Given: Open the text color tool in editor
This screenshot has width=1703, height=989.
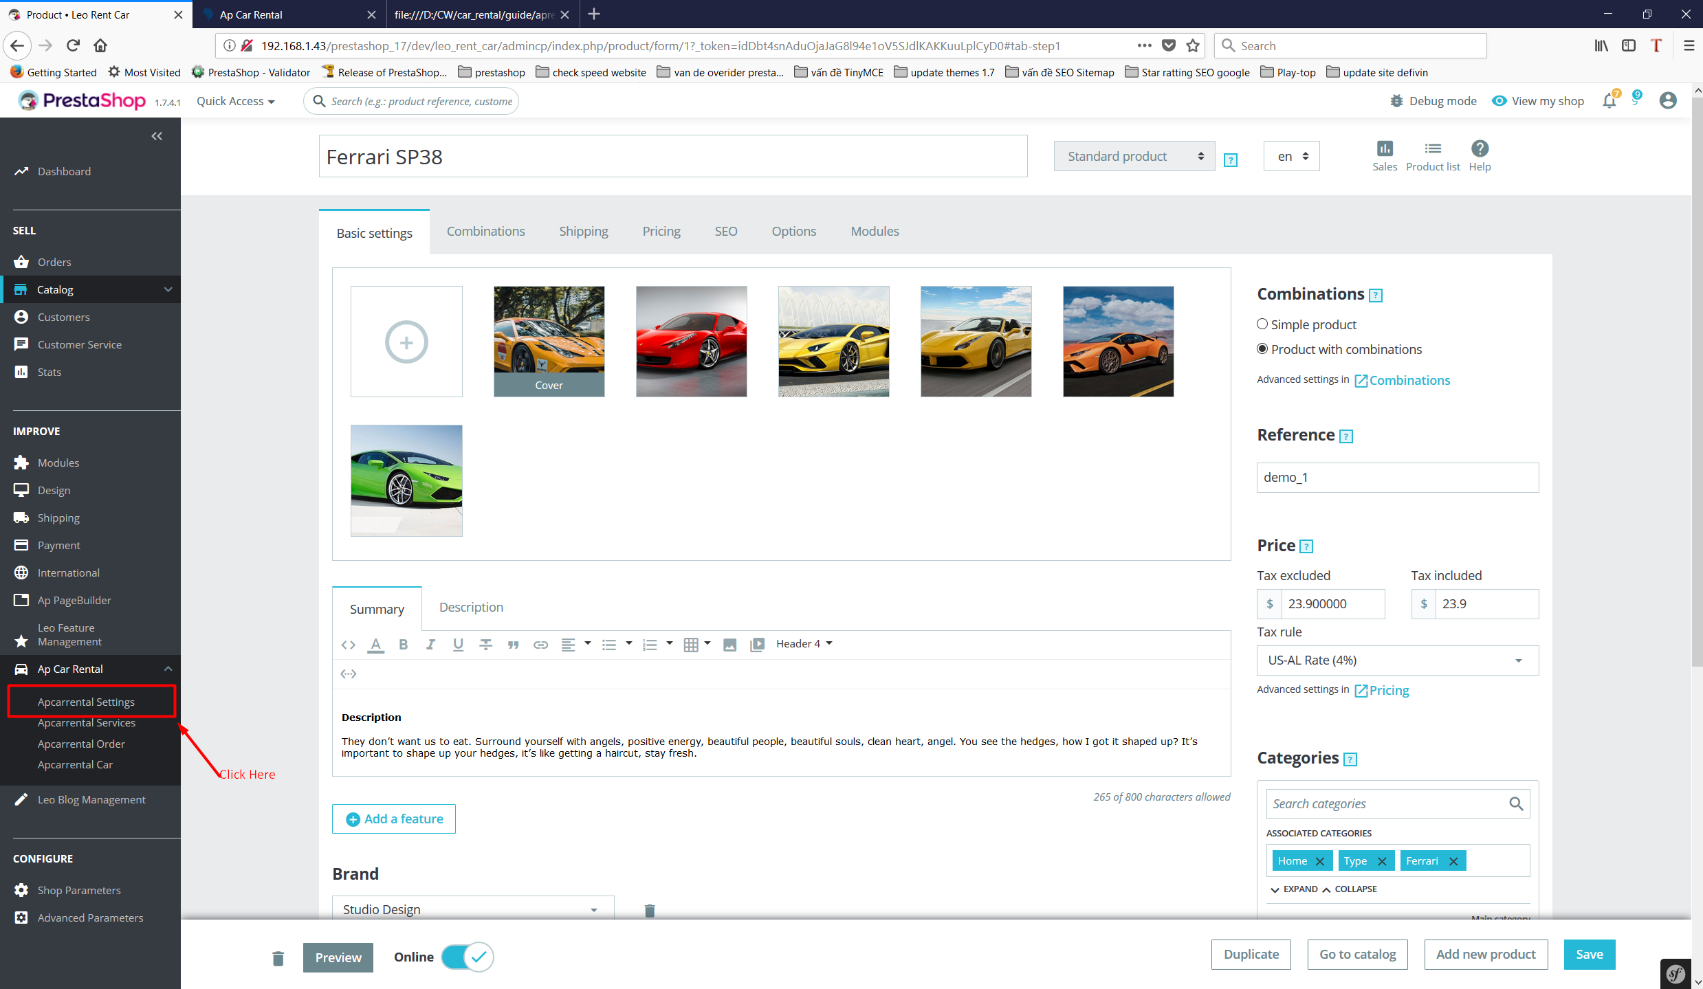Looking at the screenshot, I should coord(375,645).
